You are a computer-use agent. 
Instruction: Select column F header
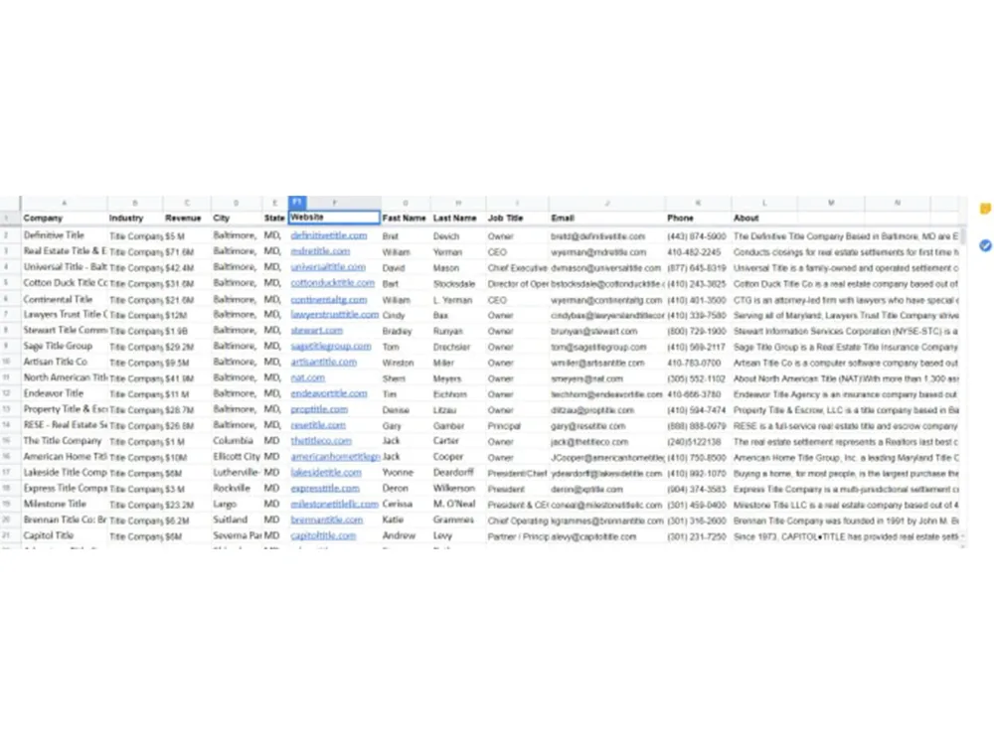[334, 203]
